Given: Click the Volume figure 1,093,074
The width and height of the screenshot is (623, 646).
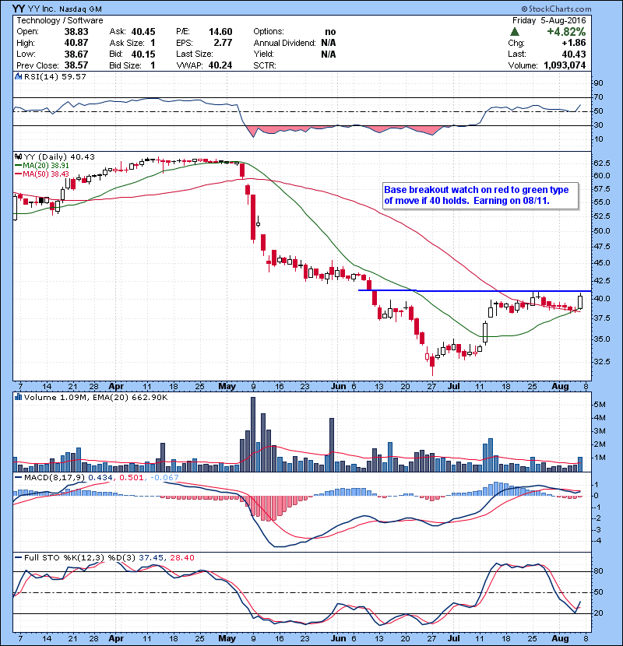Looking at the screenshot, I should tap(565, 65).
